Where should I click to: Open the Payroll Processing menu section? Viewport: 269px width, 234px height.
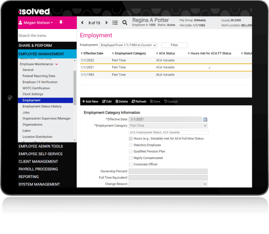tap(38, 169)
